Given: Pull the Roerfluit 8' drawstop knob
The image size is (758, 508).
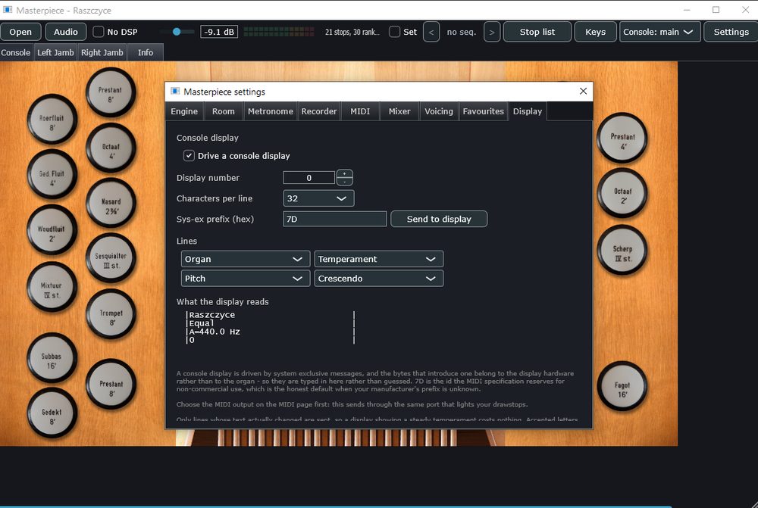Looking at the screenshot, I should tap(52, 120).
